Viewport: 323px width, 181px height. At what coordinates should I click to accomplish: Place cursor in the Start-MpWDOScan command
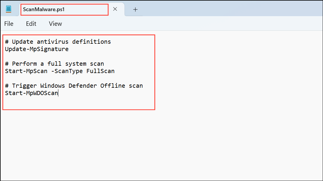pyautogui.click(x=31, y=93)
